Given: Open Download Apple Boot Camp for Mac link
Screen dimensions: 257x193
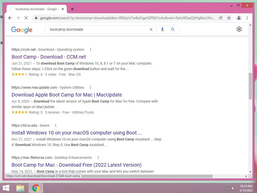Looking at the screenshot, I should [x=67, y=95].
